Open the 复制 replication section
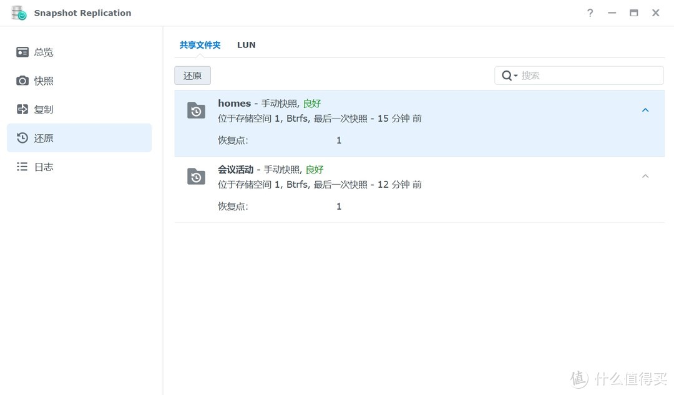 (43, 109)
